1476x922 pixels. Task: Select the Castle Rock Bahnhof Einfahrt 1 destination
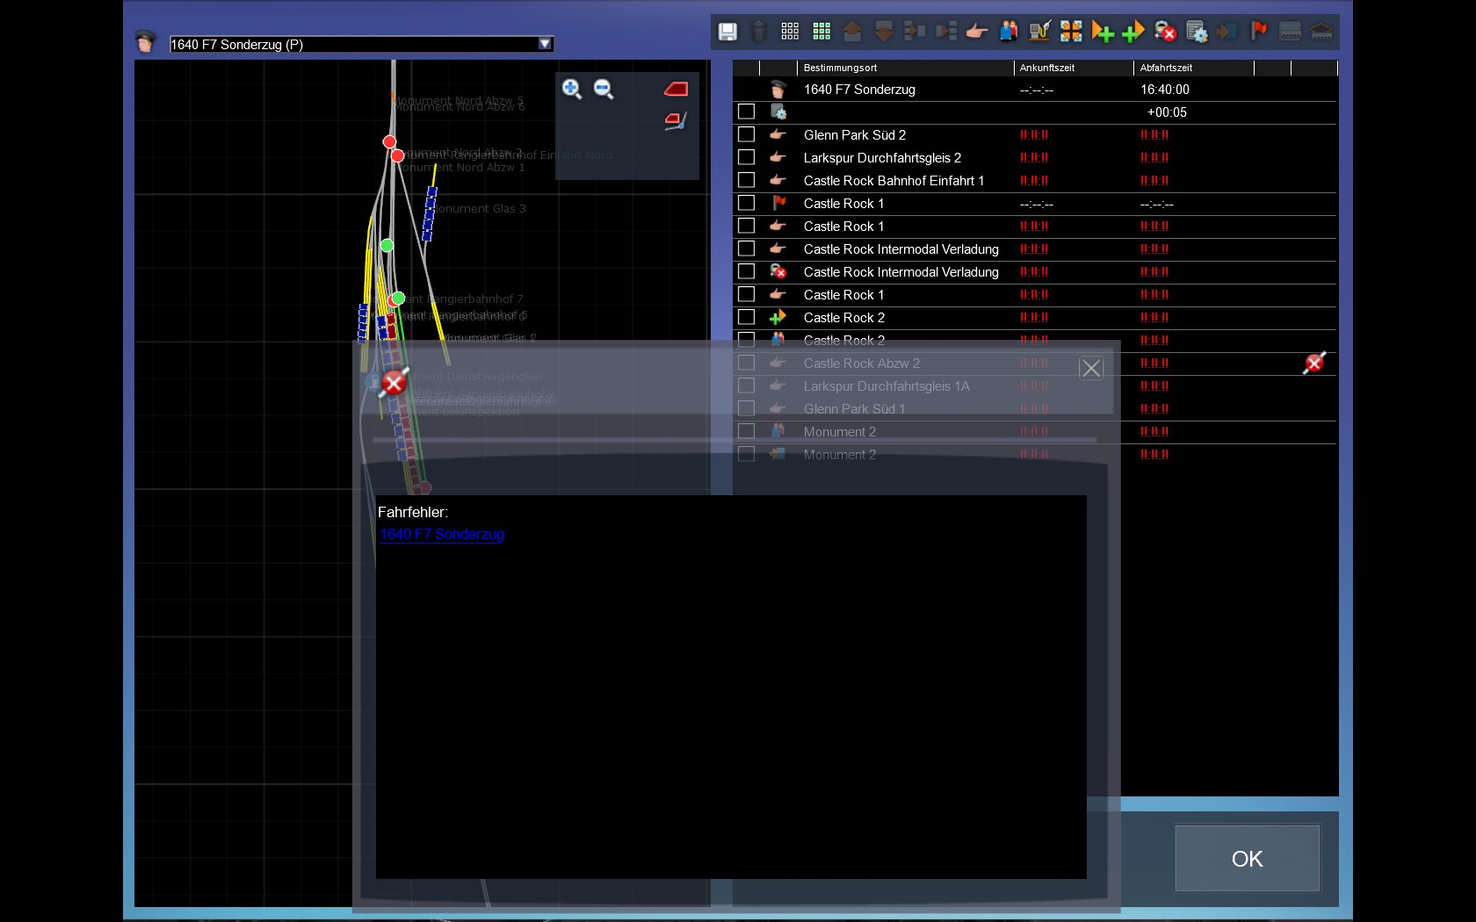coord(894,181)
